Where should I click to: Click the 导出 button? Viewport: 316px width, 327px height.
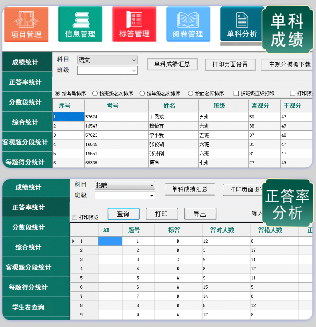pyautogui.click(x=200, y=214)
